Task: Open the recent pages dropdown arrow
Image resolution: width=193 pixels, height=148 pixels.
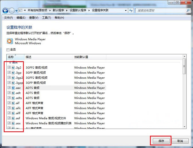Action: tap(16, 11)
